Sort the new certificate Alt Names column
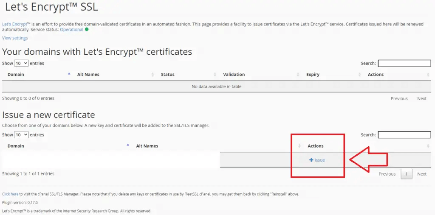This screenshot has height=215, width=435. click(147, 146)
